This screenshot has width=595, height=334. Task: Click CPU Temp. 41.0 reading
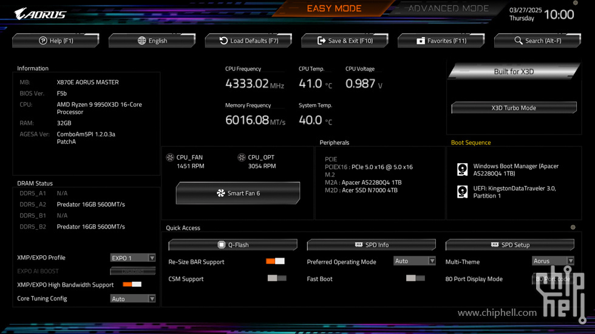315,84
